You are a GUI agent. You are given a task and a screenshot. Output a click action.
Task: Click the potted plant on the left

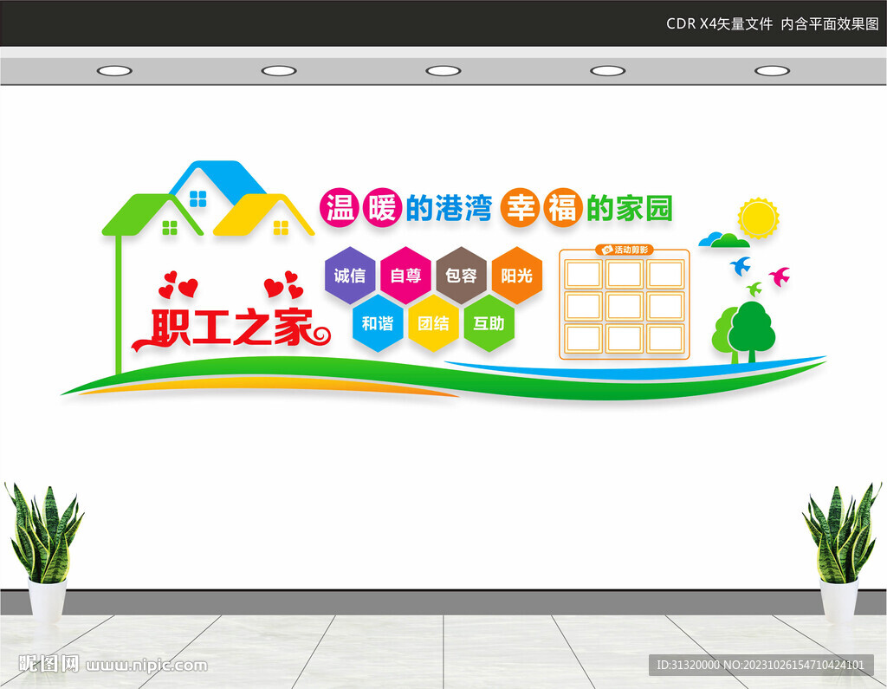pyautogui.click(x=45, y=552)
